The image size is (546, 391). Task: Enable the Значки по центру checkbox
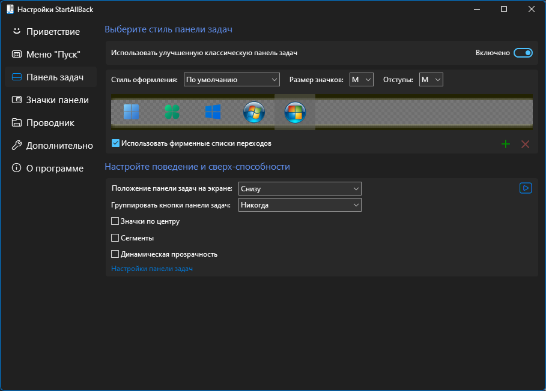pos(115,221)
